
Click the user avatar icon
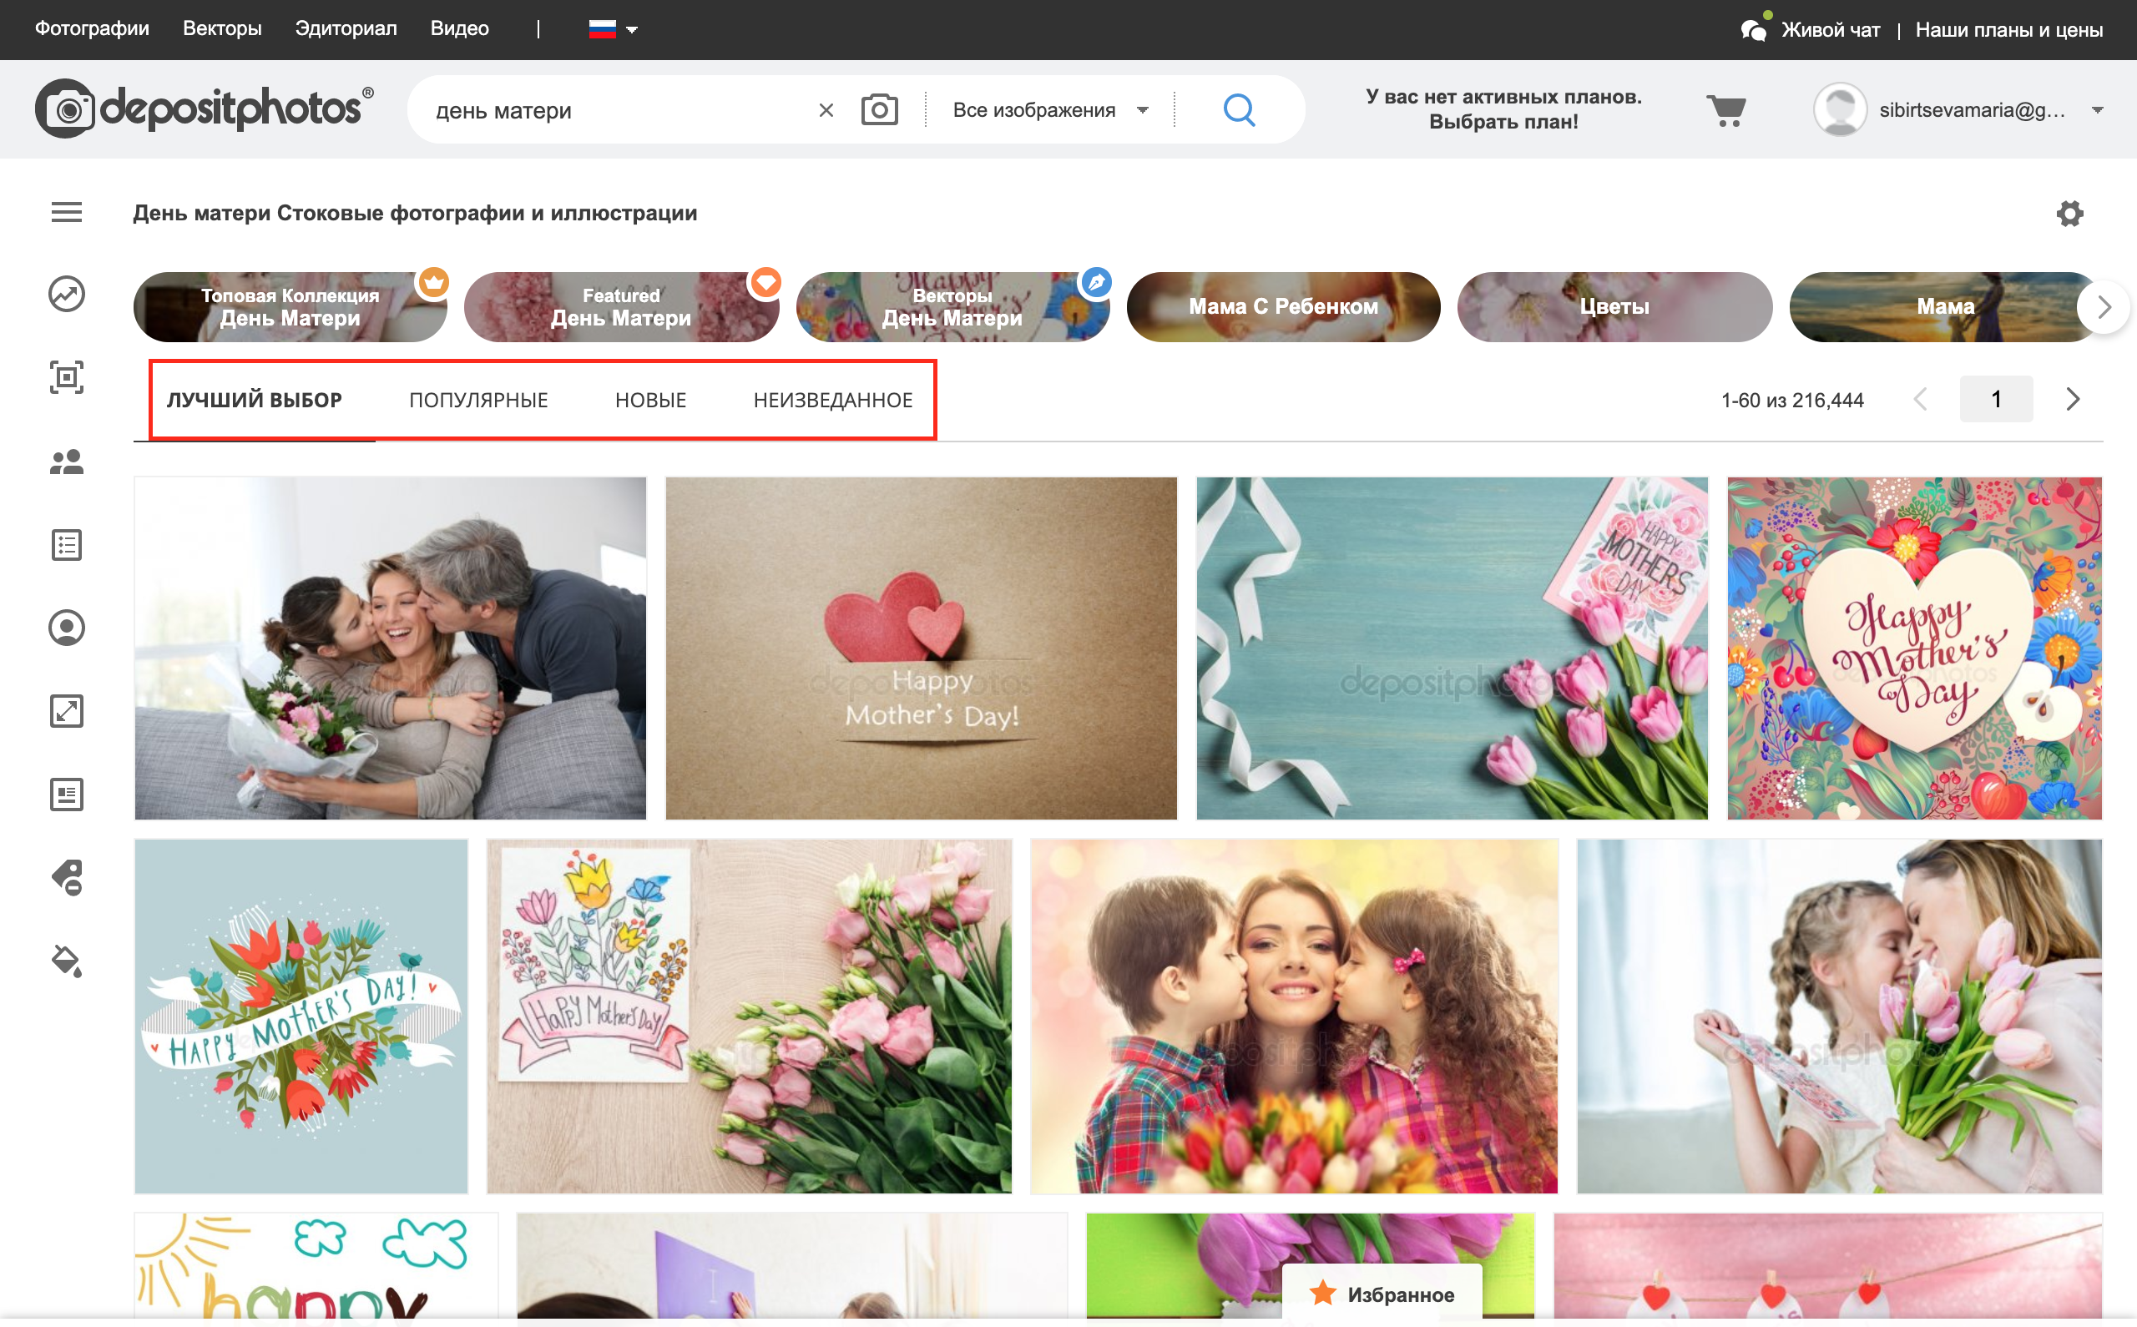(1840, 109)
